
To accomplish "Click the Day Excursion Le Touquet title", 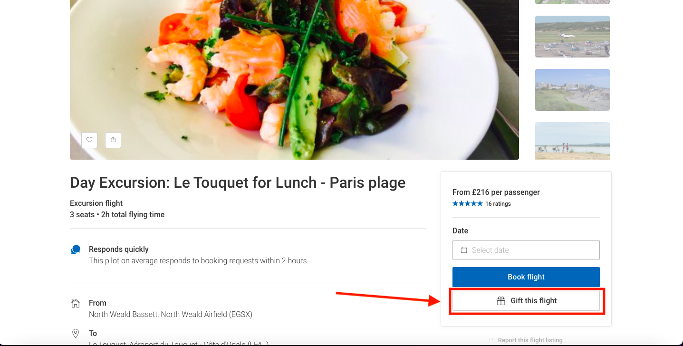I will (x=238, y=183).
